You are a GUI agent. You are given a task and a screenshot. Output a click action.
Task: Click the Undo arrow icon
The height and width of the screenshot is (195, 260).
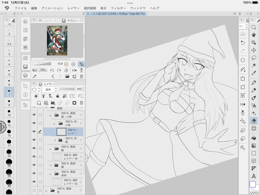(242, 43)
